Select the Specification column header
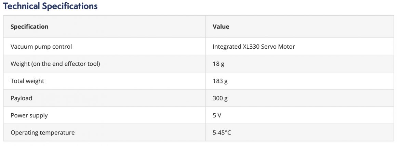400x146 pixels. point(29,27)
